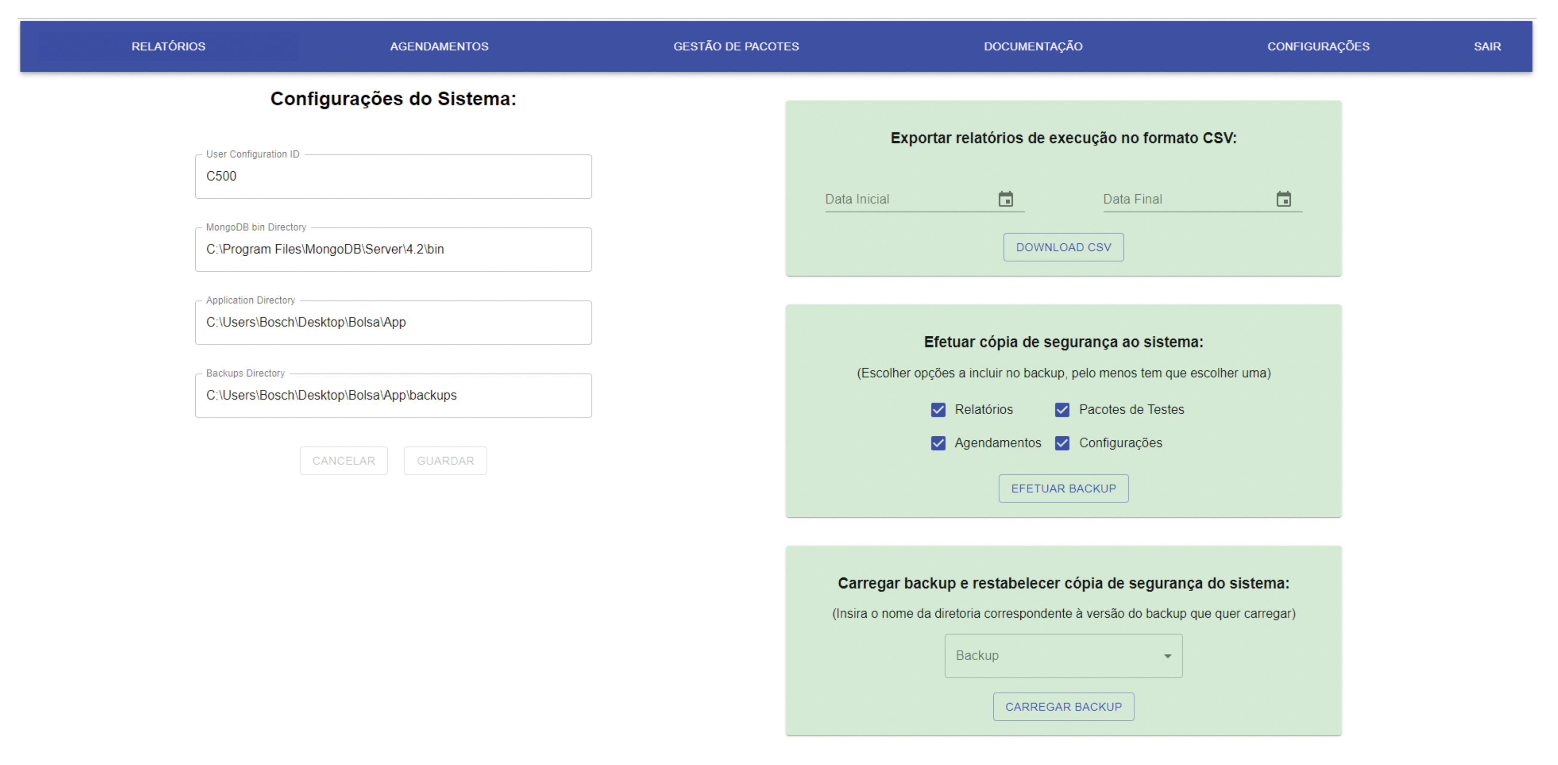
Task: Uncheck the Agendamentos backup option
Action: click(x=938, y=443)
